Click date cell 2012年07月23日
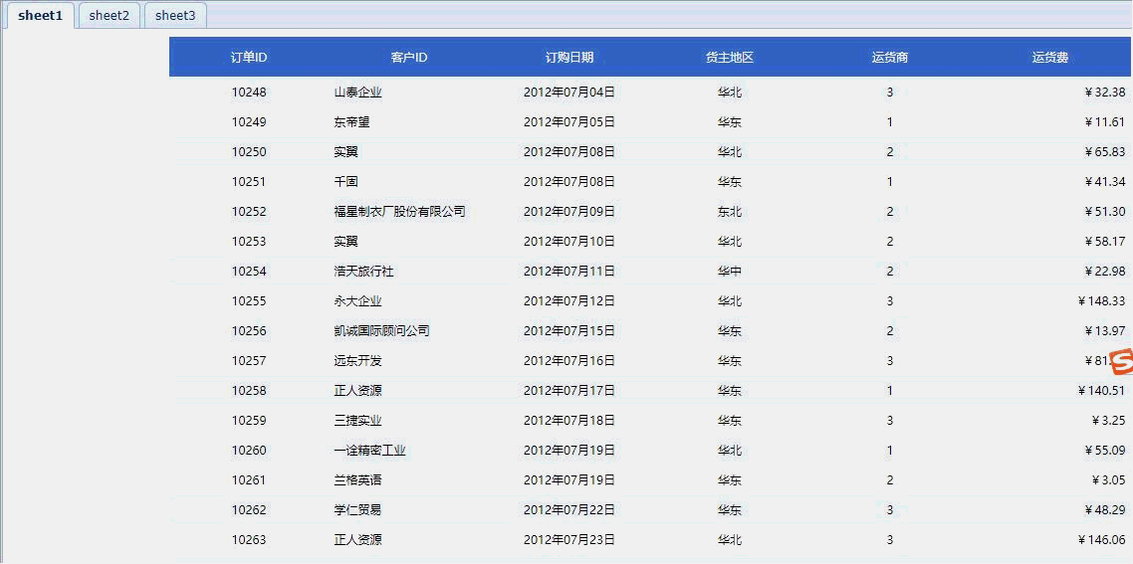The height and width of the screenshot is (564, 1133). tap(569, 539)
